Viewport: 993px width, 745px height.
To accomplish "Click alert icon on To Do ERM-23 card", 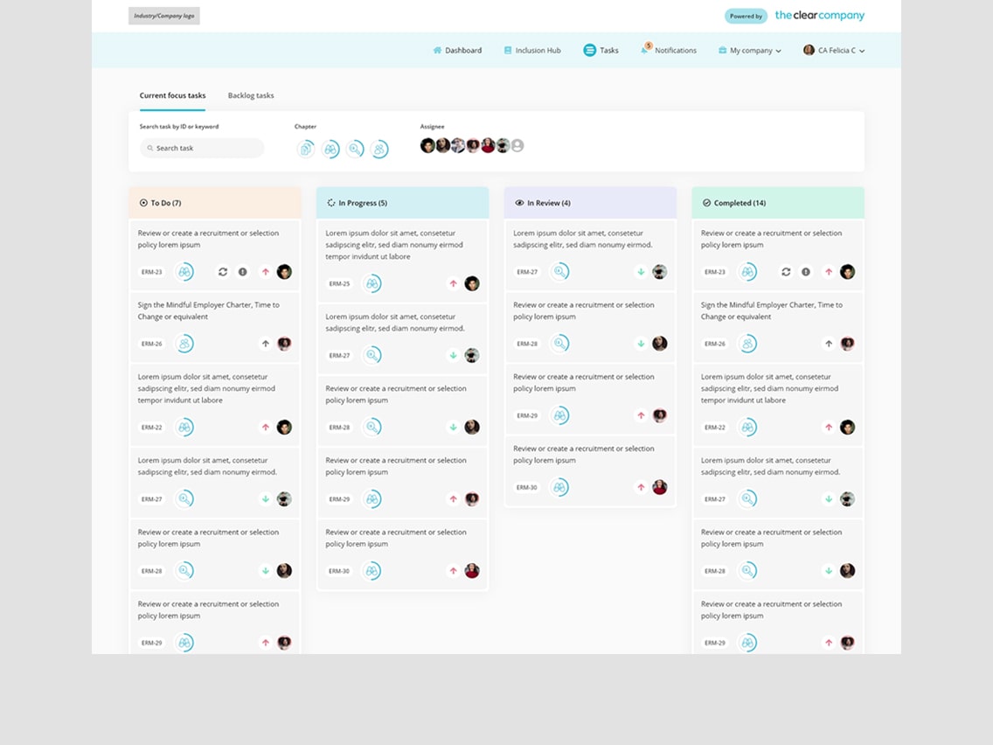I will coord(243,272).
